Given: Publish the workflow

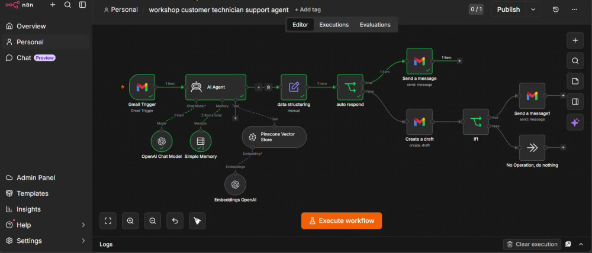Looking at the screenshot, I should (508, 9).
